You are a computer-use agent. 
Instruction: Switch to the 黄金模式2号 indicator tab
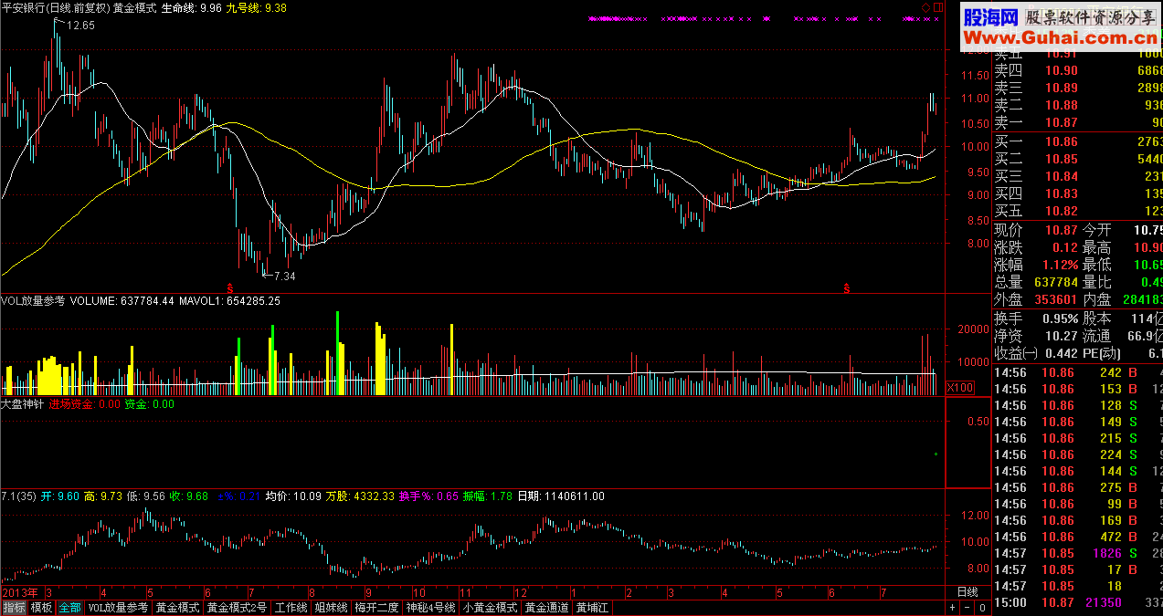[x=237, y=608]
